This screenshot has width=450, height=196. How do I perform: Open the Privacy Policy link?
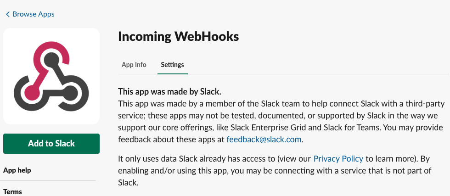338,159
